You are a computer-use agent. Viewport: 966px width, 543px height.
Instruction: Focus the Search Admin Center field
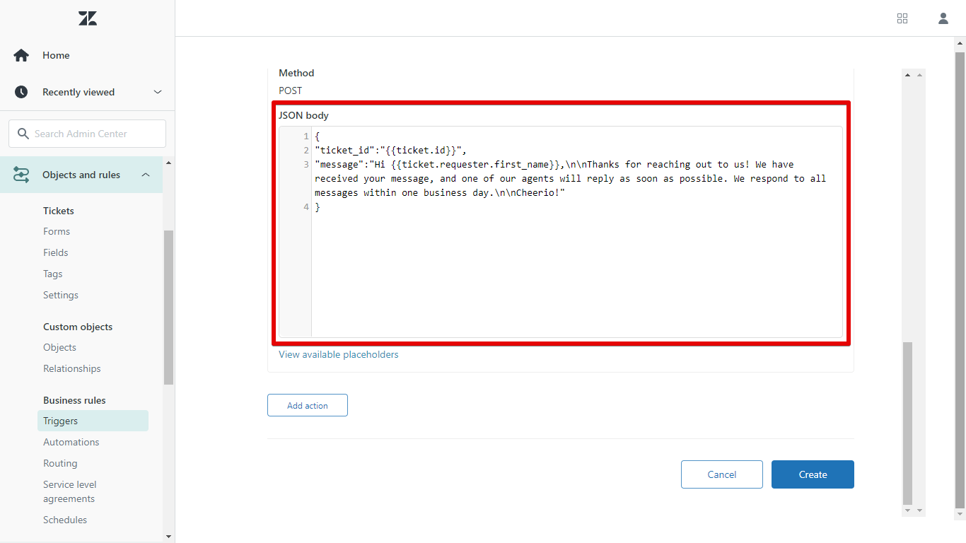tap(87, 134)
